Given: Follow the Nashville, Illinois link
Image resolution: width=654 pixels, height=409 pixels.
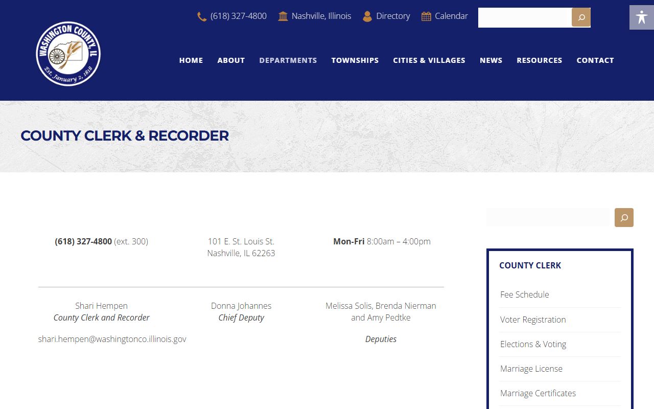Looking at the screenshot, I should coord(321,16).
